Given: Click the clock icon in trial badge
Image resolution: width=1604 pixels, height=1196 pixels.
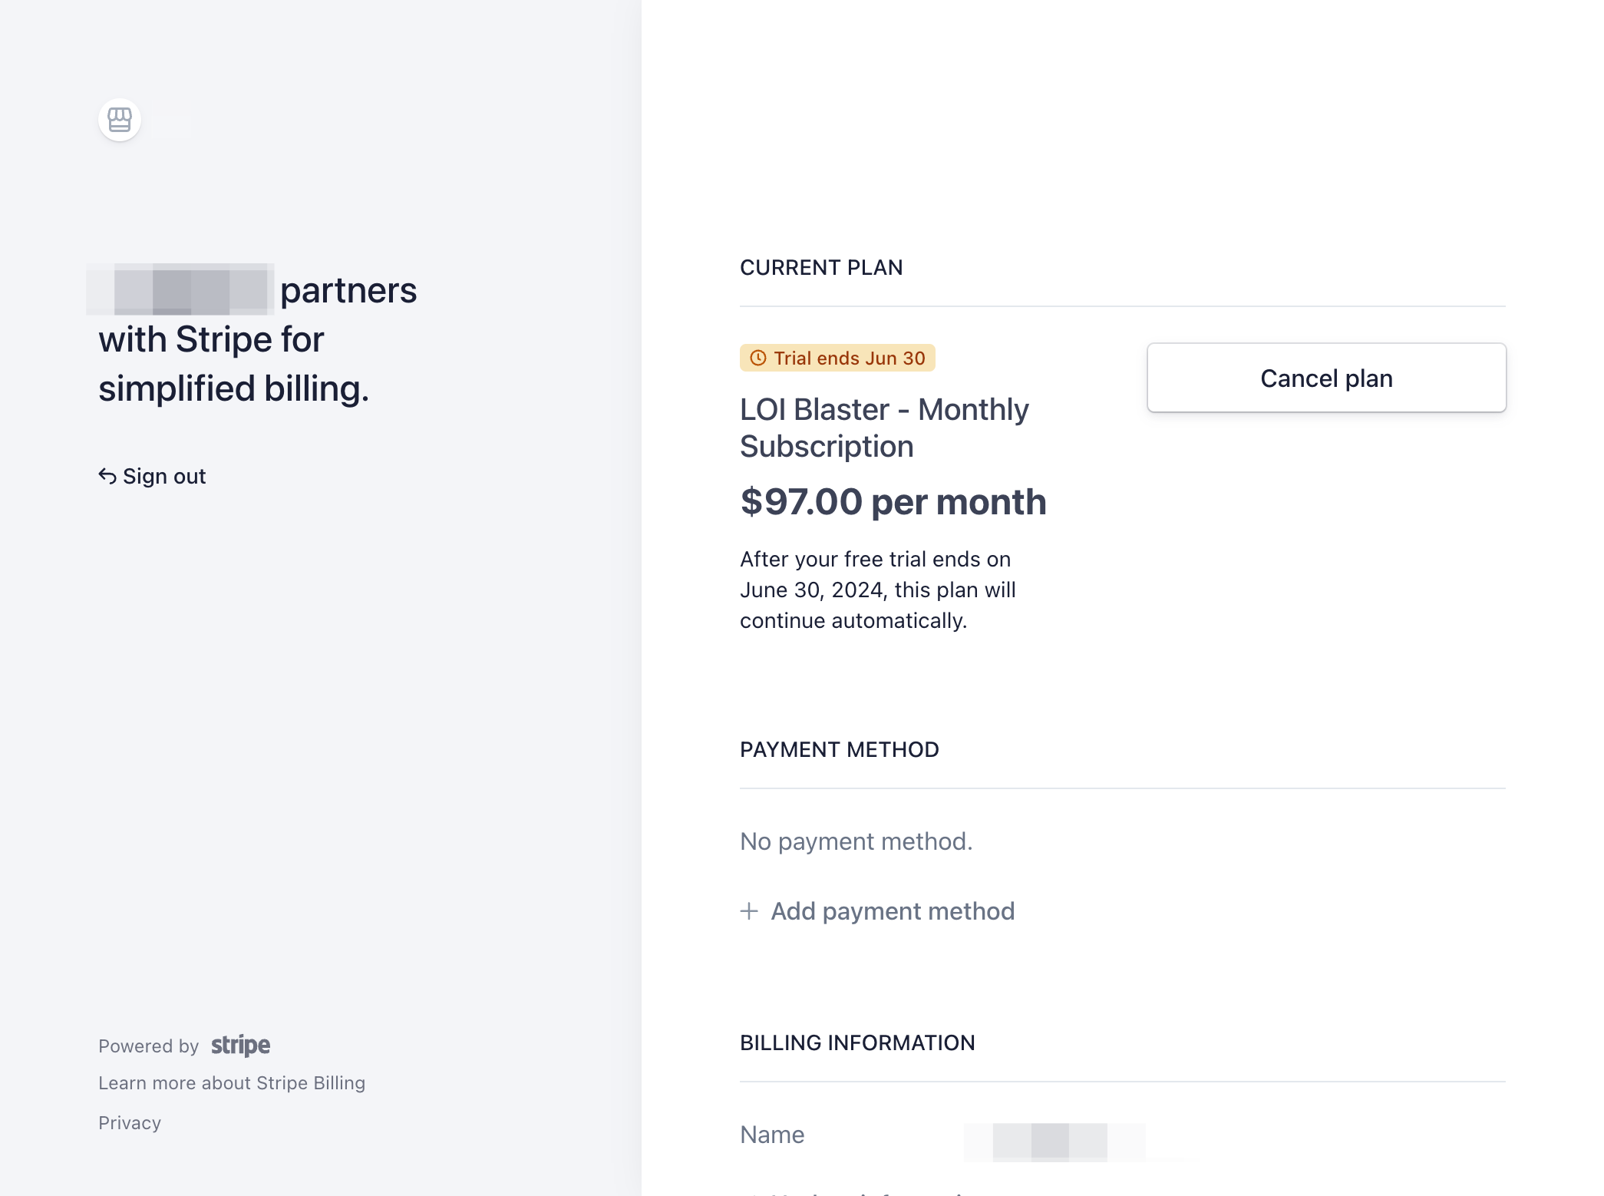Looking at the screenshot, I should [758, 358].
